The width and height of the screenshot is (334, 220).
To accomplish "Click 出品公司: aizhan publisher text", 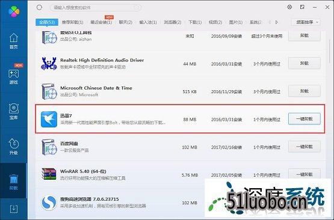I will 76,39.
